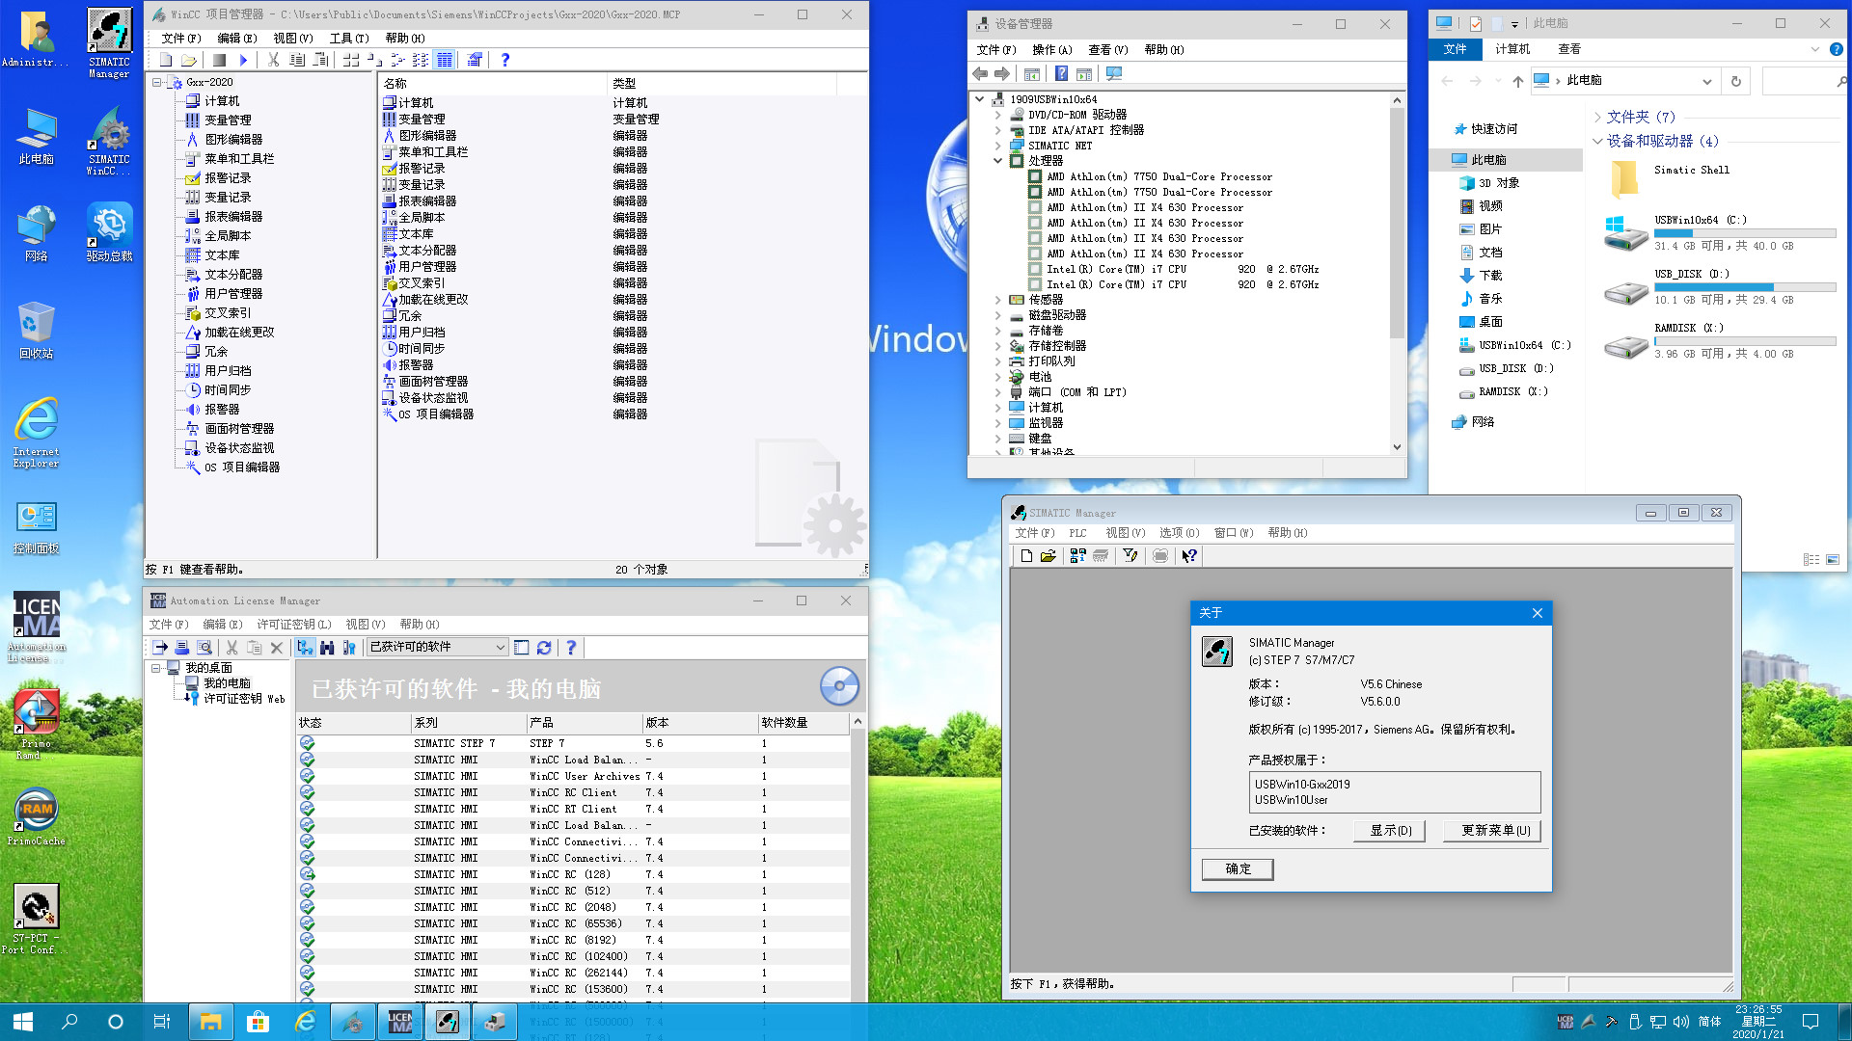Click the scissors Cut icon in WinCC toolbar
The height and width of the screenshot is (1041, 1852).
[274, 60]
